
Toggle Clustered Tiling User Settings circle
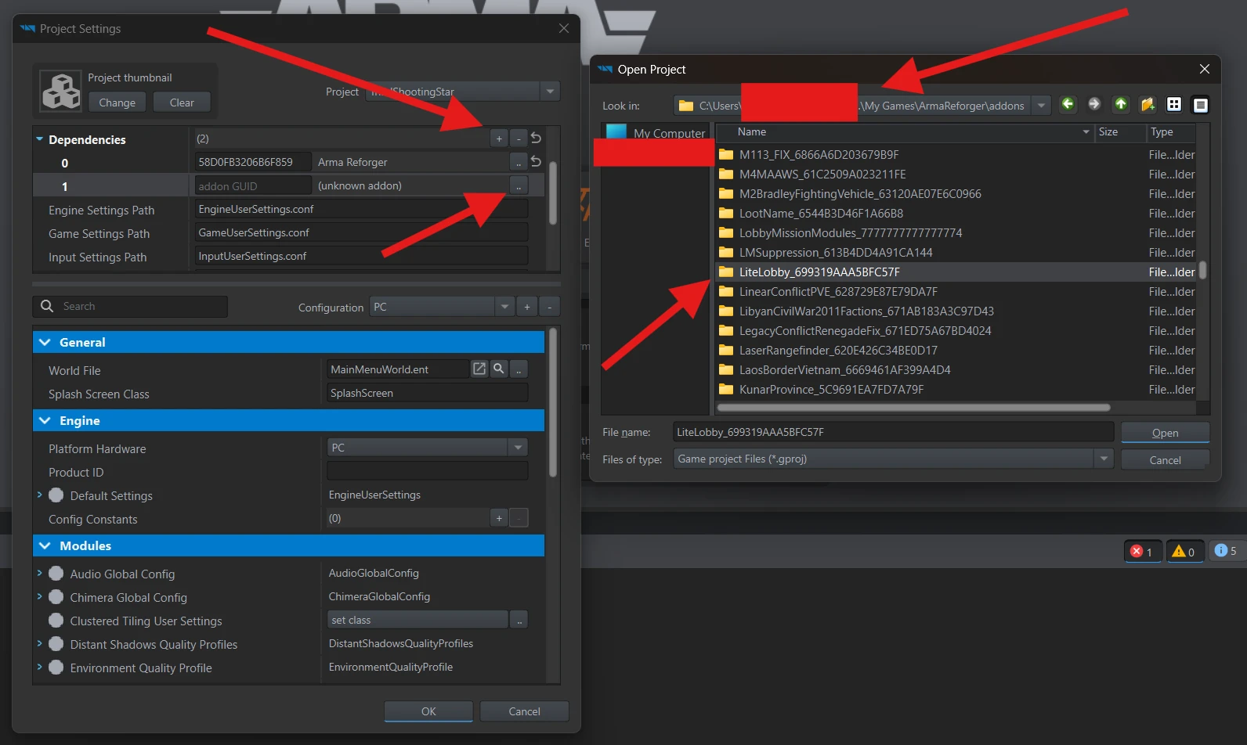click(56, 621)
